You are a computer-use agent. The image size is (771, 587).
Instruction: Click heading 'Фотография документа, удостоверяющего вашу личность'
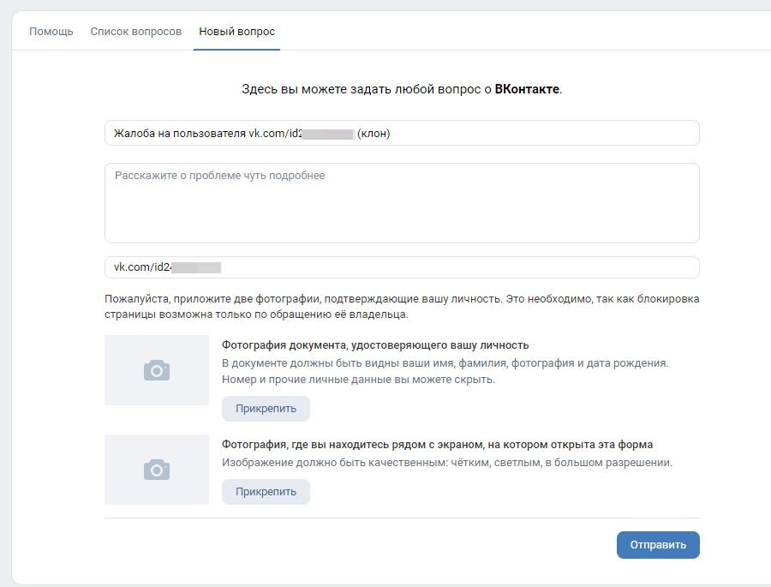coord(375,345)
